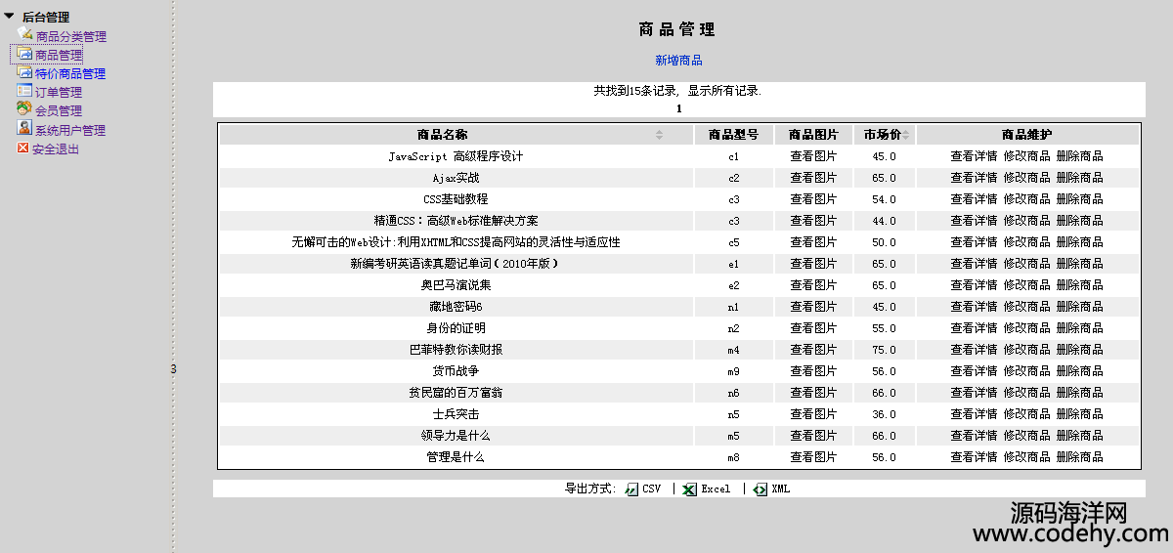Click the 新增商品 link
This screenshot has width=1173, height=553.
click(678, 61)
